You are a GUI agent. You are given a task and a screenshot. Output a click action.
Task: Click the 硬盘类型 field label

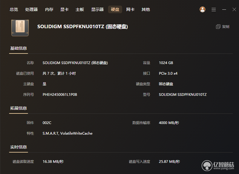[x=143, y=84]
